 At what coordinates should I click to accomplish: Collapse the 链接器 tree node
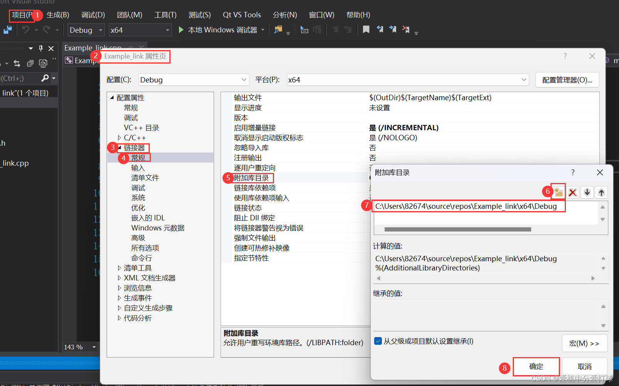tap(119, 148)
